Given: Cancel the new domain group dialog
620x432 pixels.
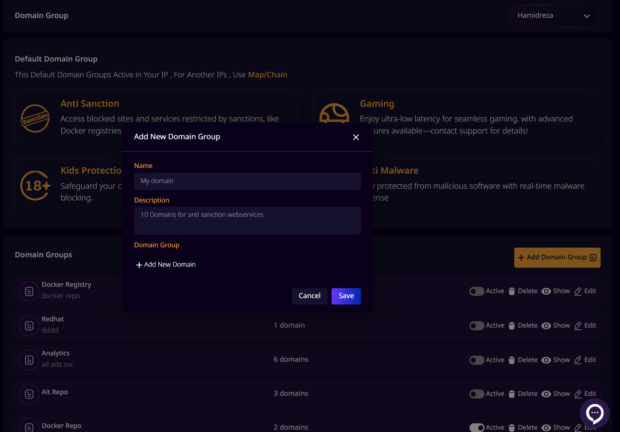Looking at the screenshot, I should coord(309,296).
